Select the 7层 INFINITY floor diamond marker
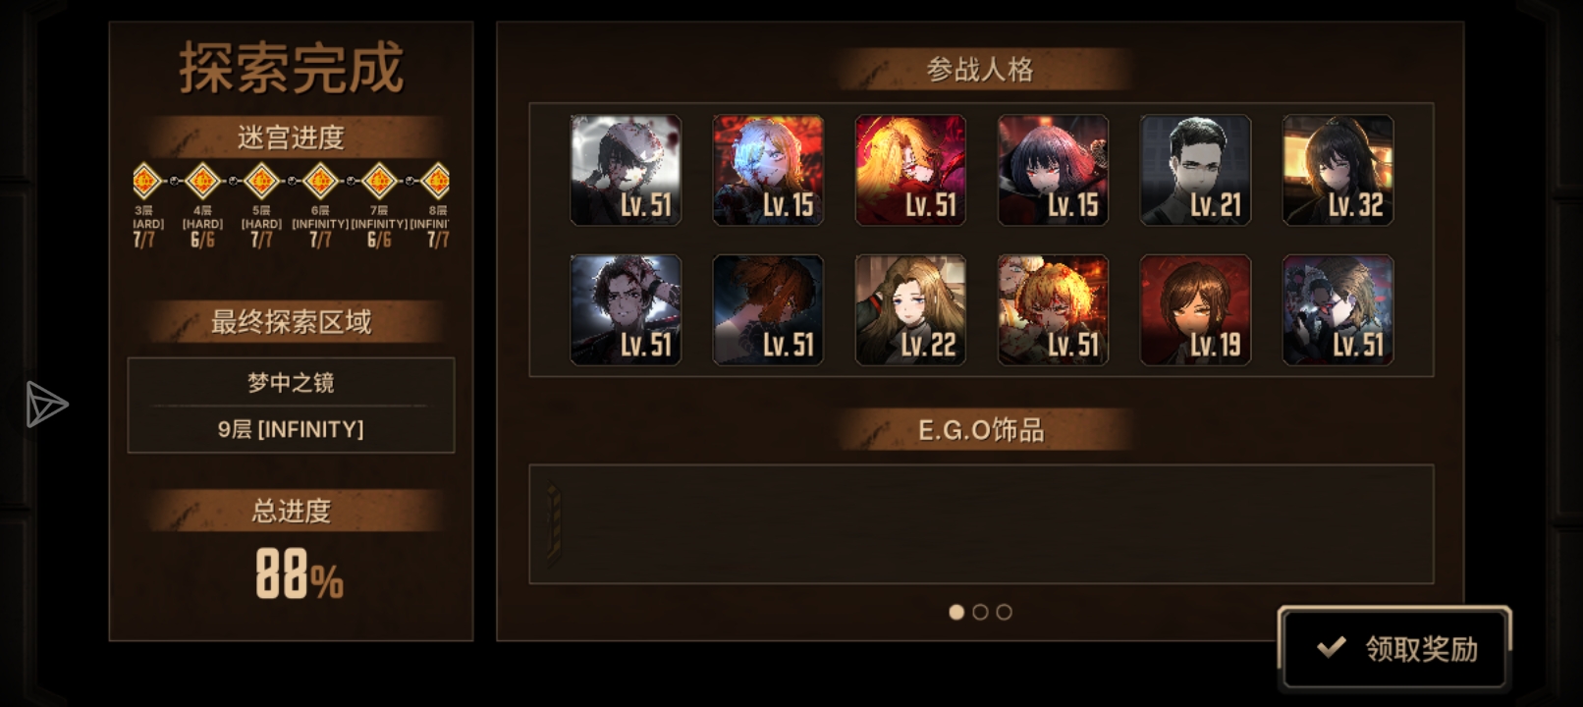Image resolution: width=1583 pixels, height=707 pixels. (x=379, y=181)
